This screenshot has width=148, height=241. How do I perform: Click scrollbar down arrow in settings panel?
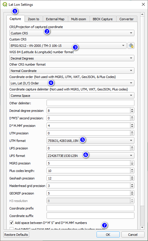tap(142, 227)
